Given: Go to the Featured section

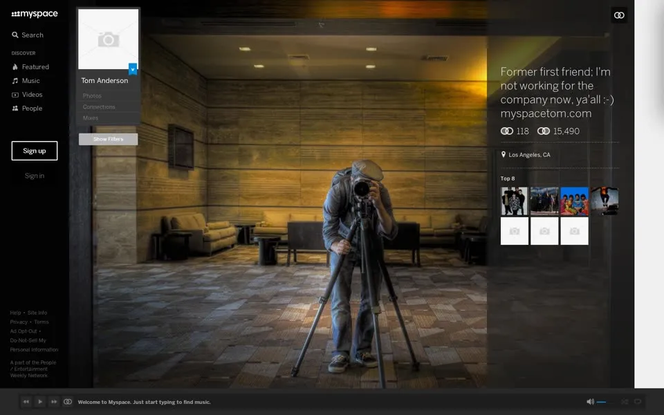Looking at the screenshot, I should tap(30, 67).
